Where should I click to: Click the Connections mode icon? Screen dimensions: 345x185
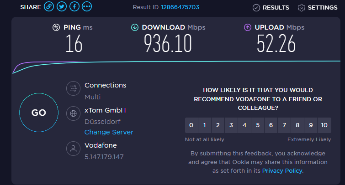pyautogui.click(x=73, y=88)
